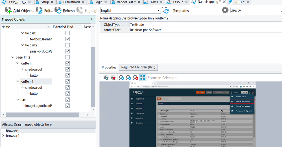The height and width of the screenshot is (147, 282).
Task: Click the Search input field
Action: pyautogui.click(x=255, y=10)
